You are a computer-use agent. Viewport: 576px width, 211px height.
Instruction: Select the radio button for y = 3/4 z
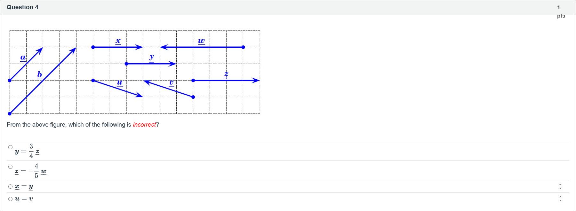click(10, 147)
